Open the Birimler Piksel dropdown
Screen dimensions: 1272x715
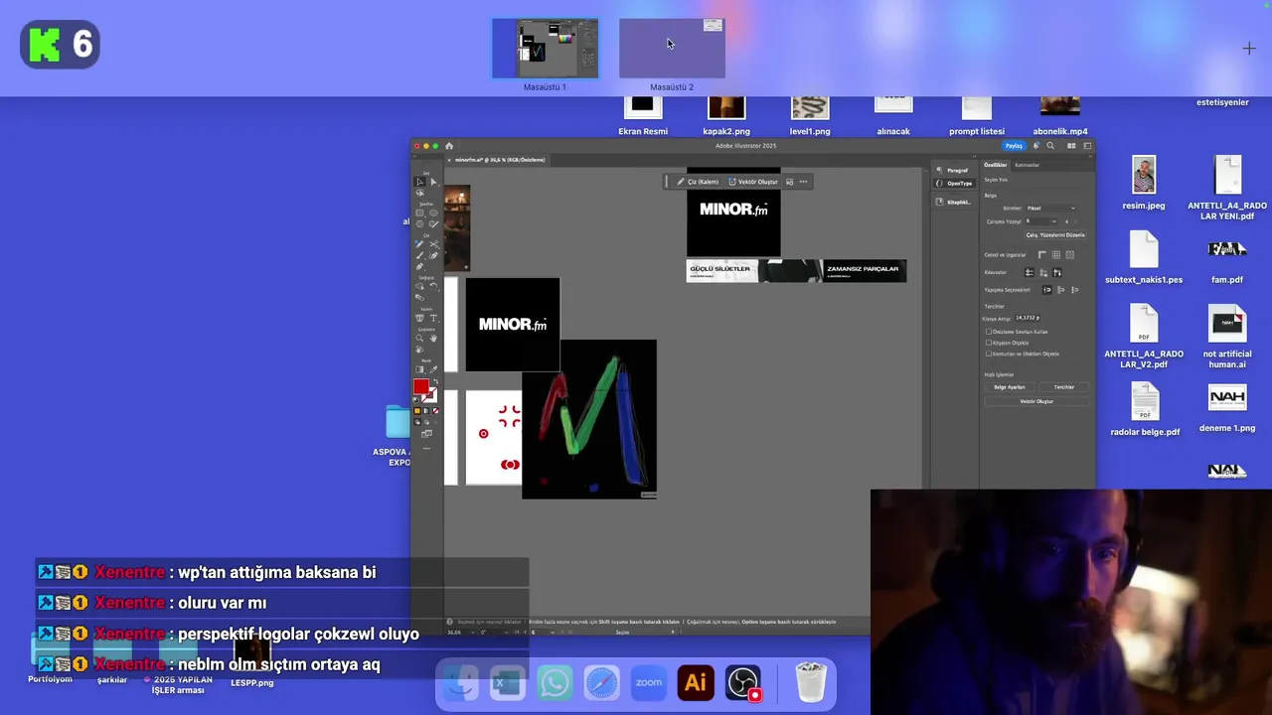click(1050, 209)
